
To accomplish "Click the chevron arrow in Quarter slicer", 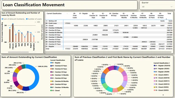I will (x=171, y=7).
